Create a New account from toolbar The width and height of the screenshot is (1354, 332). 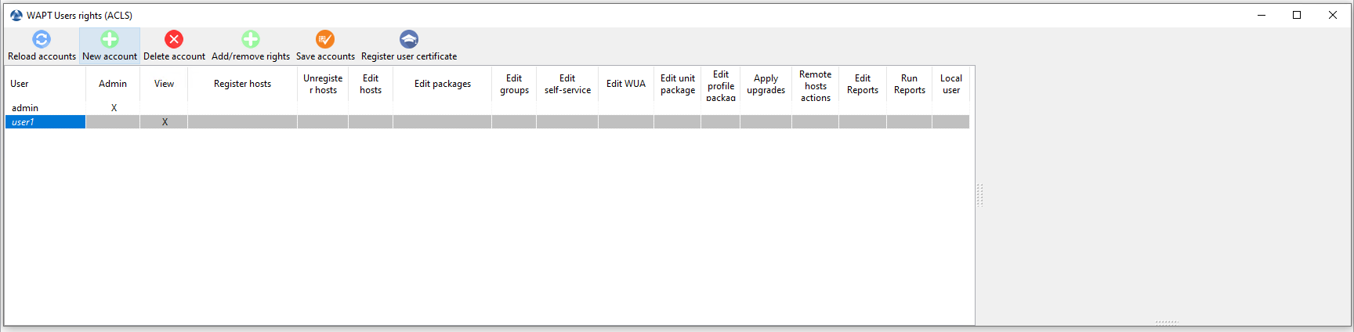click(x=110, y=45)
